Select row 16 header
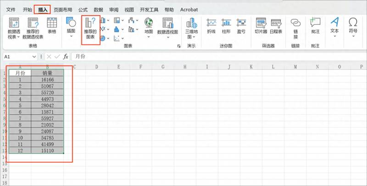This screenshot has width=367, height=186. click(x=5, y=170)
